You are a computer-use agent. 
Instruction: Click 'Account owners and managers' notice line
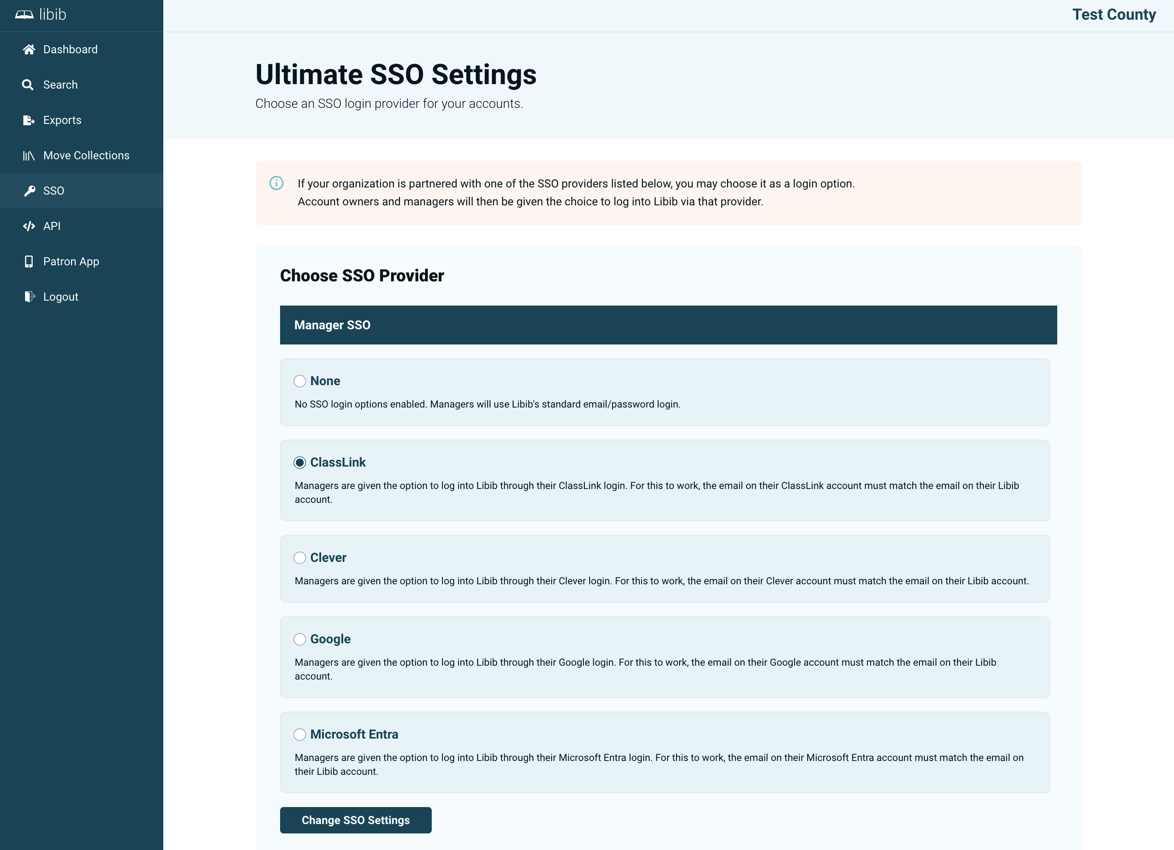[530, 201]
